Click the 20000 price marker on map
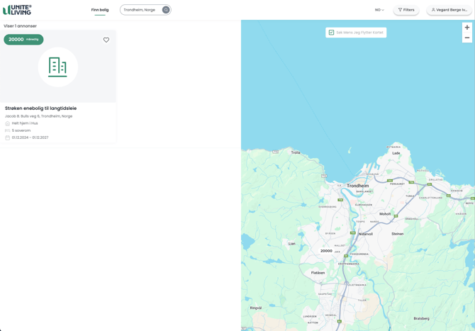 (x=326, y=251)
